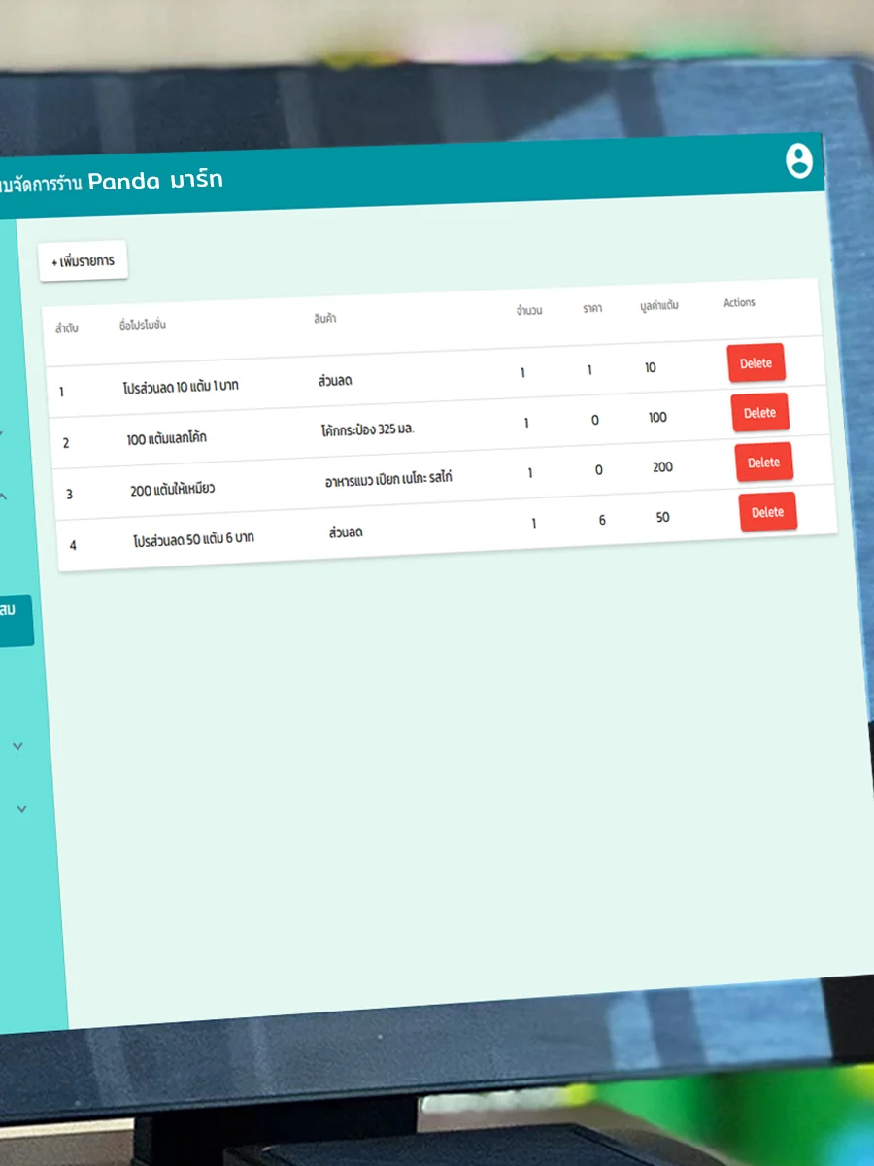Expand the bottommost sidebar down chevron
Screen dimensions: 874x1166
[x=21, y=808]
